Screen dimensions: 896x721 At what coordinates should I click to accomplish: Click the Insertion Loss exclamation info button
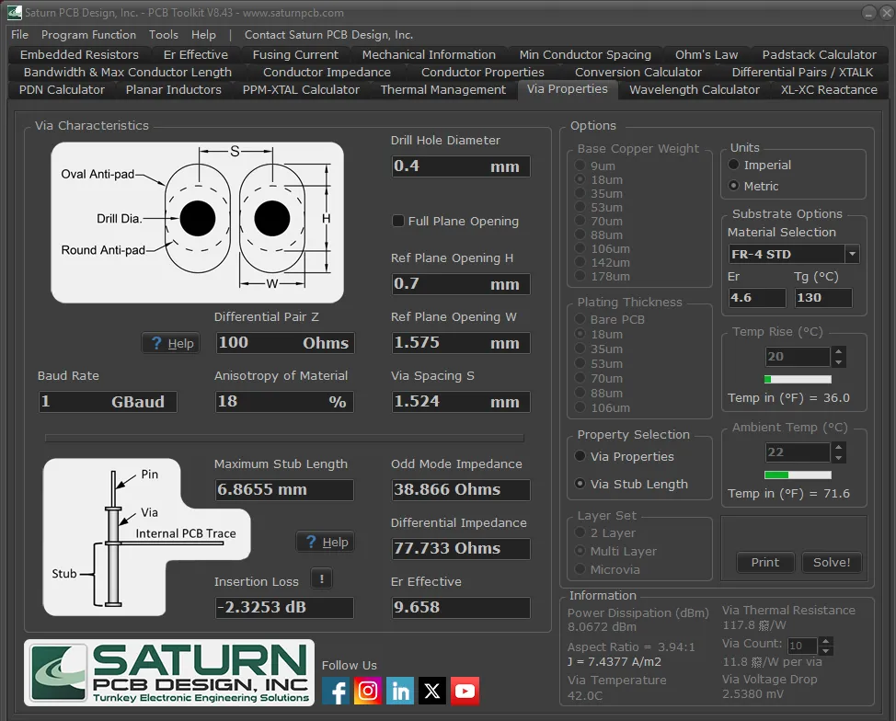322,578
